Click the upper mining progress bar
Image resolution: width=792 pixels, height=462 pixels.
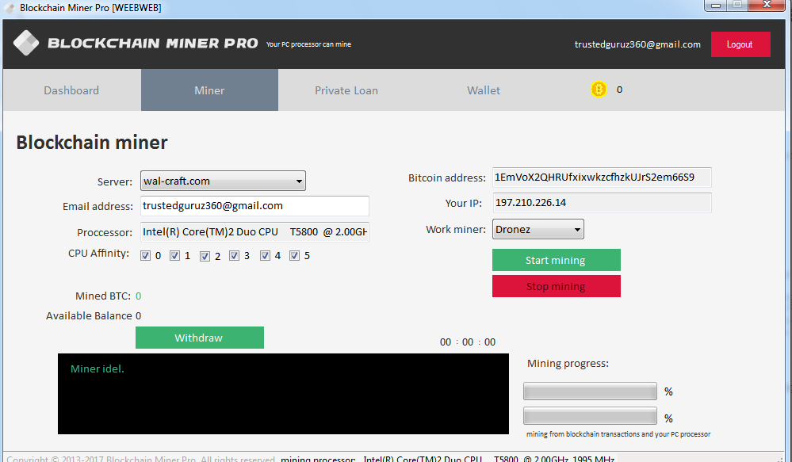click(590, 391)
